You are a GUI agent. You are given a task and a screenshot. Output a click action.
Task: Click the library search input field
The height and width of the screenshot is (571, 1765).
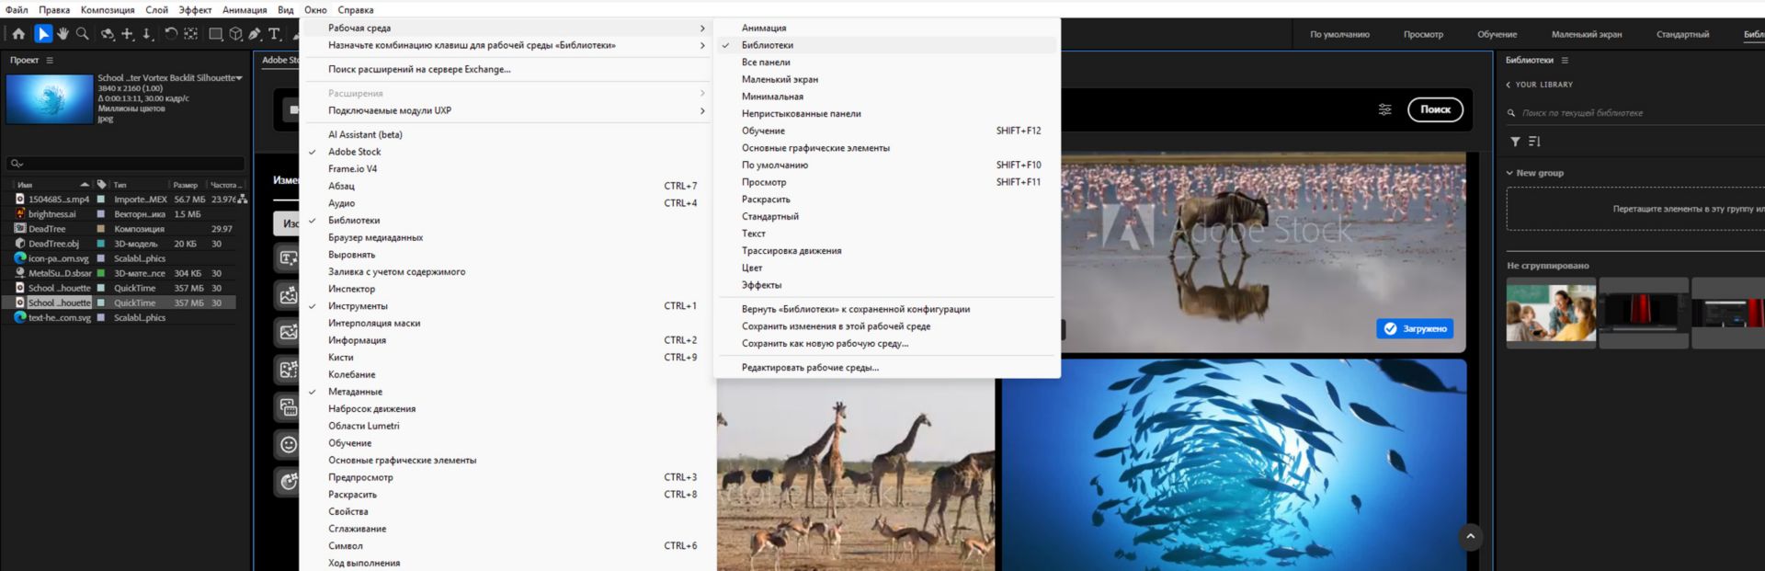click(1636, 113)
